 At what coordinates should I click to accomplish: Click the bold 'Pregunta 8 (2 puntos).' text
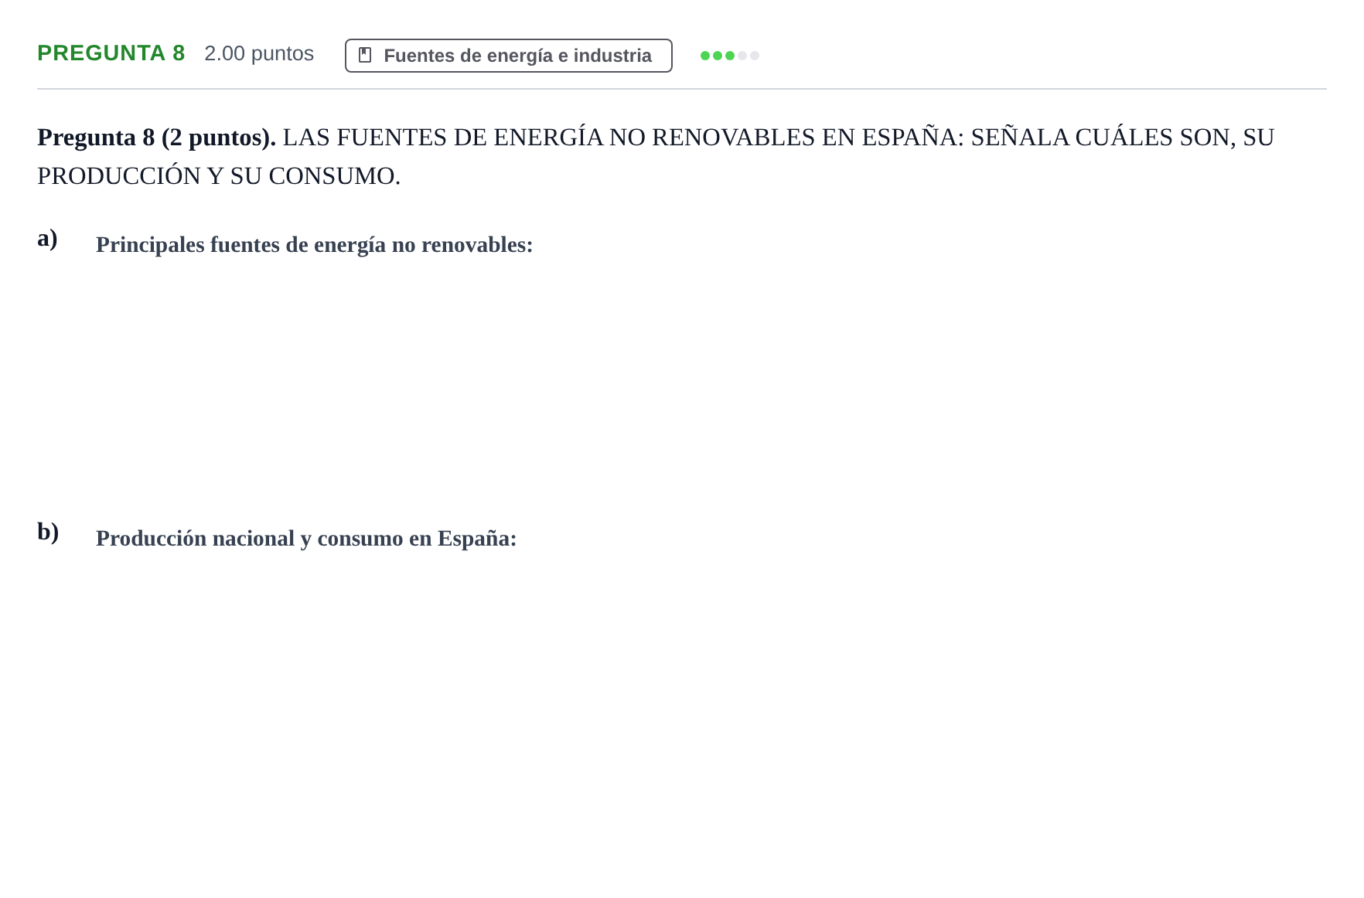click(156, 138)
